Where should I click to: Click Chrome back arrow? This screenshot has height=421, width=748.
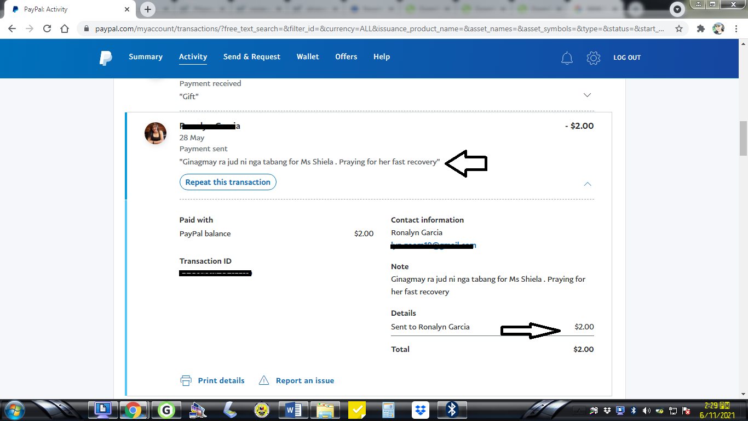point(12,29)
